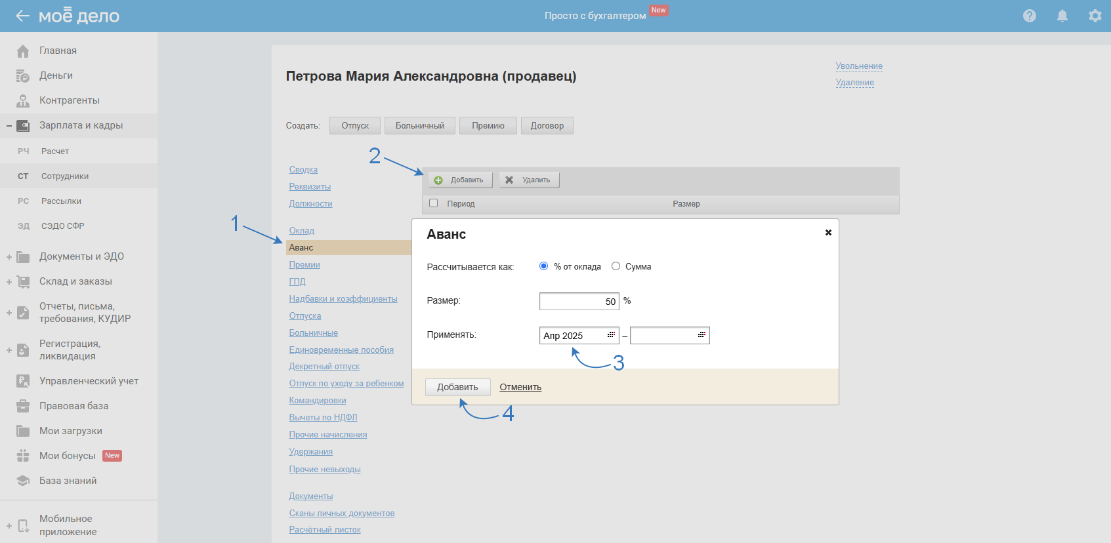This screenshot has height=543, width=1111.
Task: Click the Главная home icon in sidebar
Action: (x=23, y=51)
